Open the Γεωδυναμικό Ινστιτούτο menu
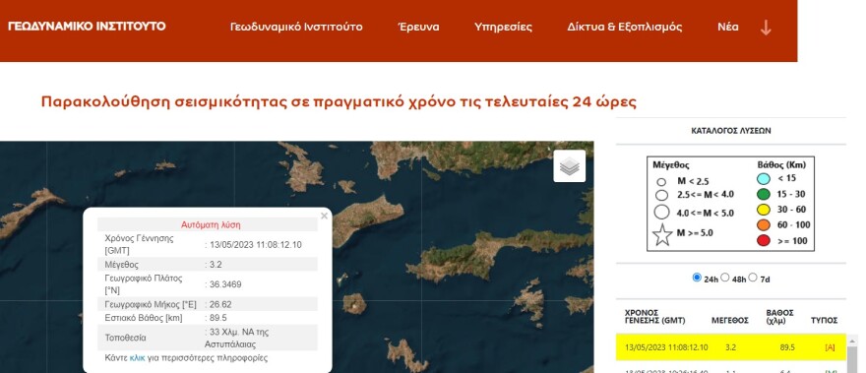This screenshot has width=866, height=373. [x=296, y=27]
